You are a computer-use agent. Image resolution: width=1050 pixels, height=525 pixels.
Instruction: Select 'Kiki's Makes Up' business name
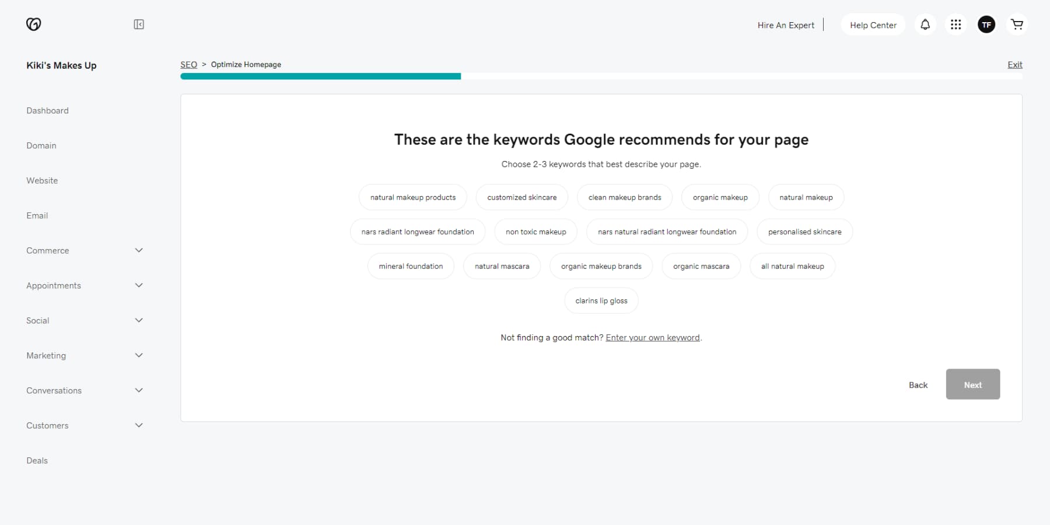[61, 65]
